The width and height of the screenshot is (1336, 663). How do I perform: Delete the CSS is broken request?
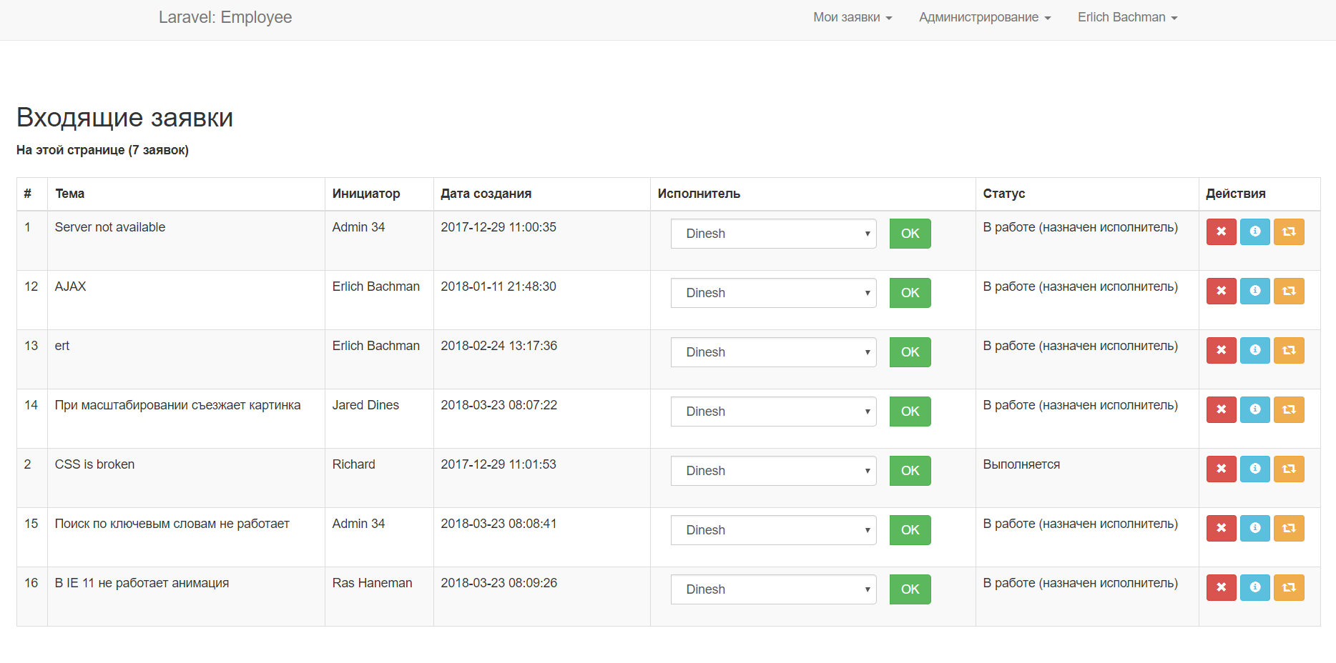pyautogui.click(x=1221, y=469)
